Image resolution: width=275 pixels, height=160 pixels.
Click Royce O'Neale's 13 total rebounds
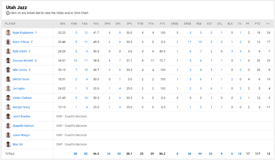point(200,42)
